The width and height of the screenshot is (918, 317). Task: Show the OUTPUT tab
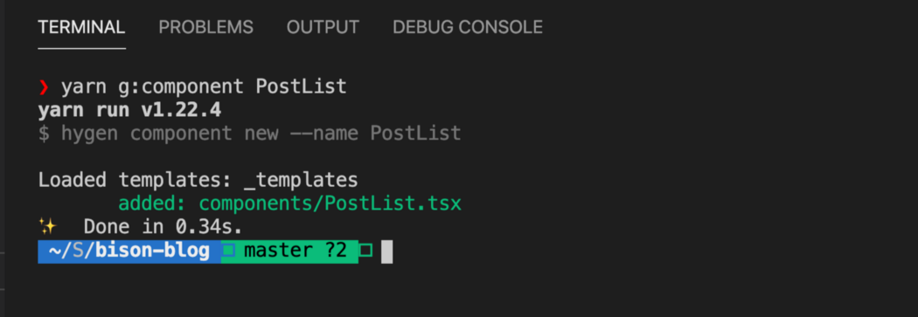coord(323,27)
